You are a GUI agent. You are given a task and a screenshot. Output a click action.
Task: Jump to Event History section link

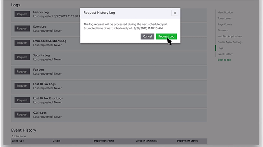pyautogui.click(x=225, y=54)
